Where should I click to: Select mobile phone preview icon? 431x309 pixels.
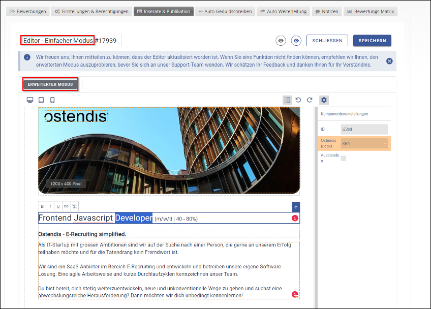click(52, 100)
